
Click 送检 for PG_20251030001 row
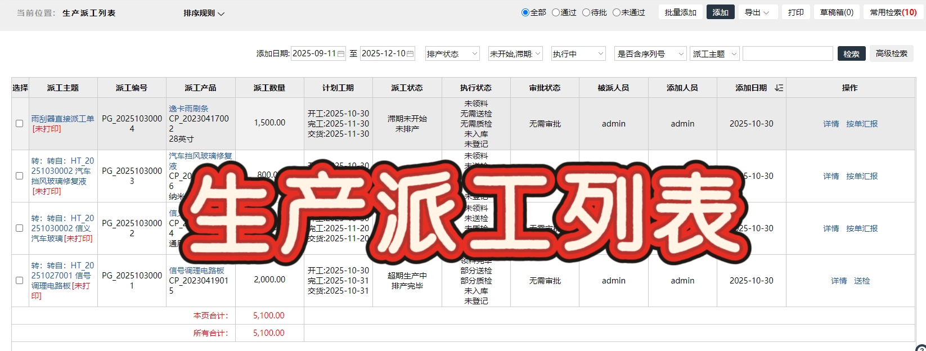[862, 281]
